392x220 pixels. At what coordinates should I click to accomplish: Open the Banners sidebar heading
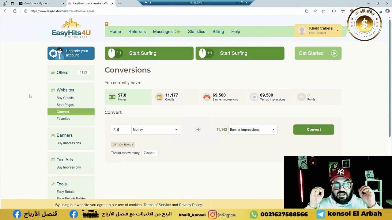64,135
